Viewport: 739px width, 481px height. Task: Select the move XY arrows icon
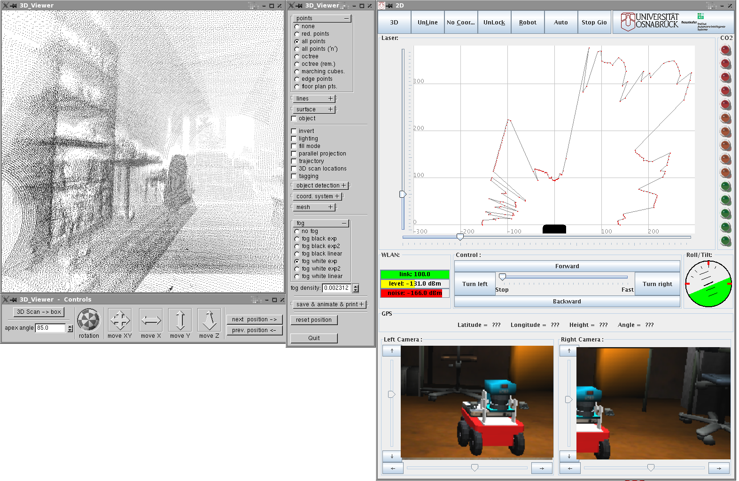click(120, 320)
